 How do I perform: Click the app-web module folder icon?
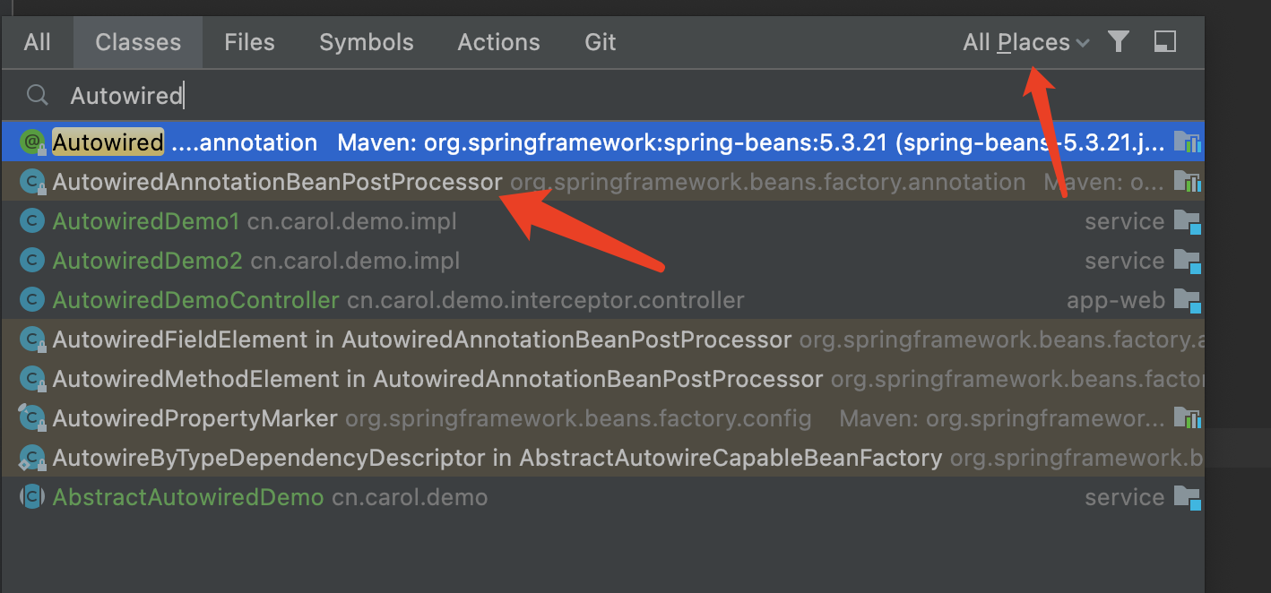coord(1187,300)
